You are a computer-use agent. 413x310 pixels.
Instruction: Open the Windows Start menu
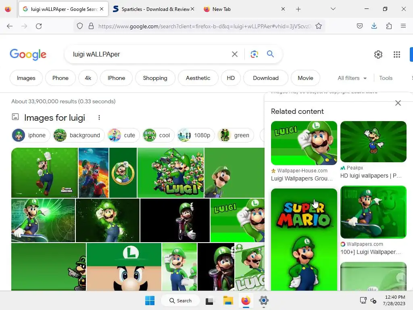150,300
